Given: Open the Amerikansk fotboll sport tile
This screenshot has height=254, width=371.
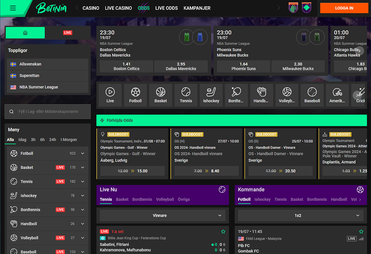Looking at the screenshot, I should [x=337, y=95].
